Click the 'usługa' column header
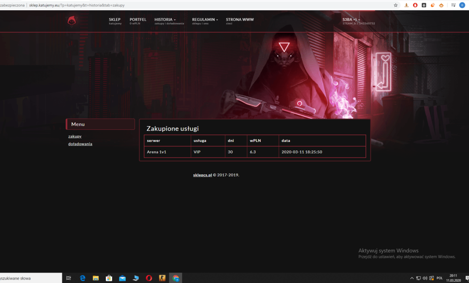This screenshot has width=469, height=283. click(208, 141)
